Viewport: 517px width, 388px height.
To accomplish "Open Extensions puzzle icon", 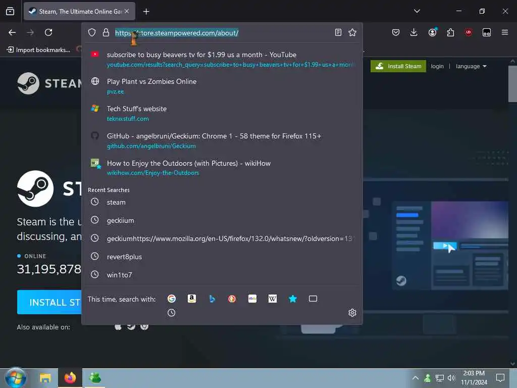I will (x=450, y=32).
